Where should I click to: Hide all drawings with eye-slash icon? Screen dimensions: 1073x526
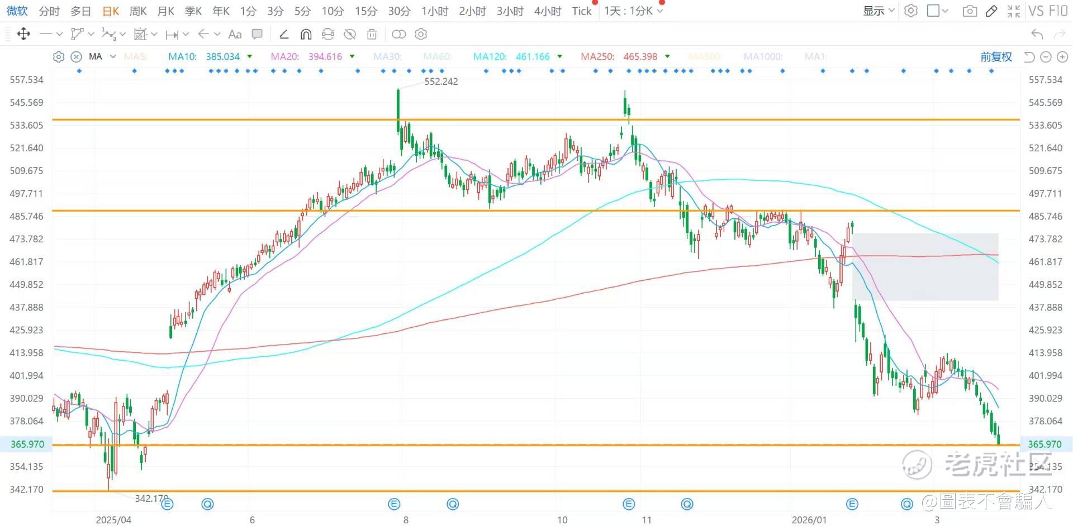point(350,35)
